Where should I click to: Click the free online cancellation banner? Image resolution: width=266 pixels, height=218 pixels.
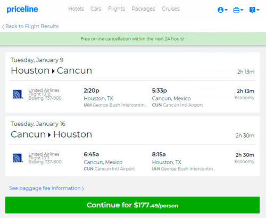(x=133, y=39)
